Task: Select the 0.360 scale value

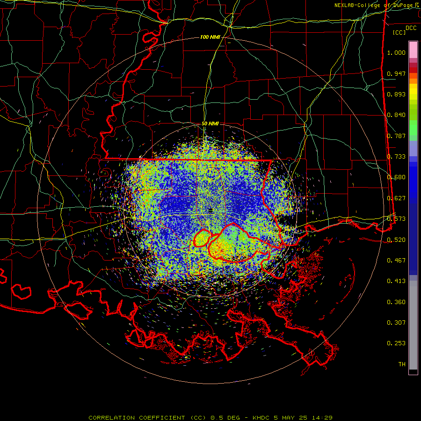Action: click(396, 302)
